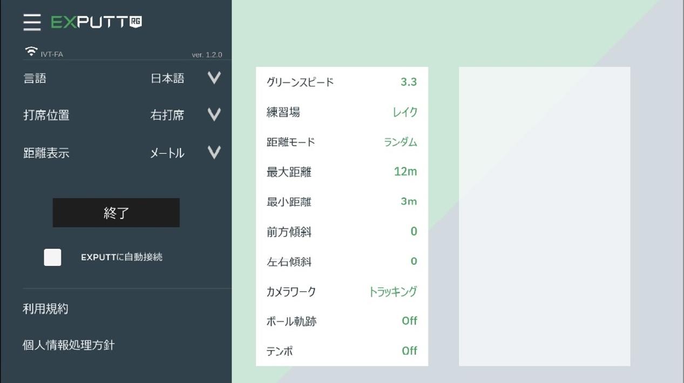
Task: Select the グリーンスピード setting row
Action: [342, 82]
